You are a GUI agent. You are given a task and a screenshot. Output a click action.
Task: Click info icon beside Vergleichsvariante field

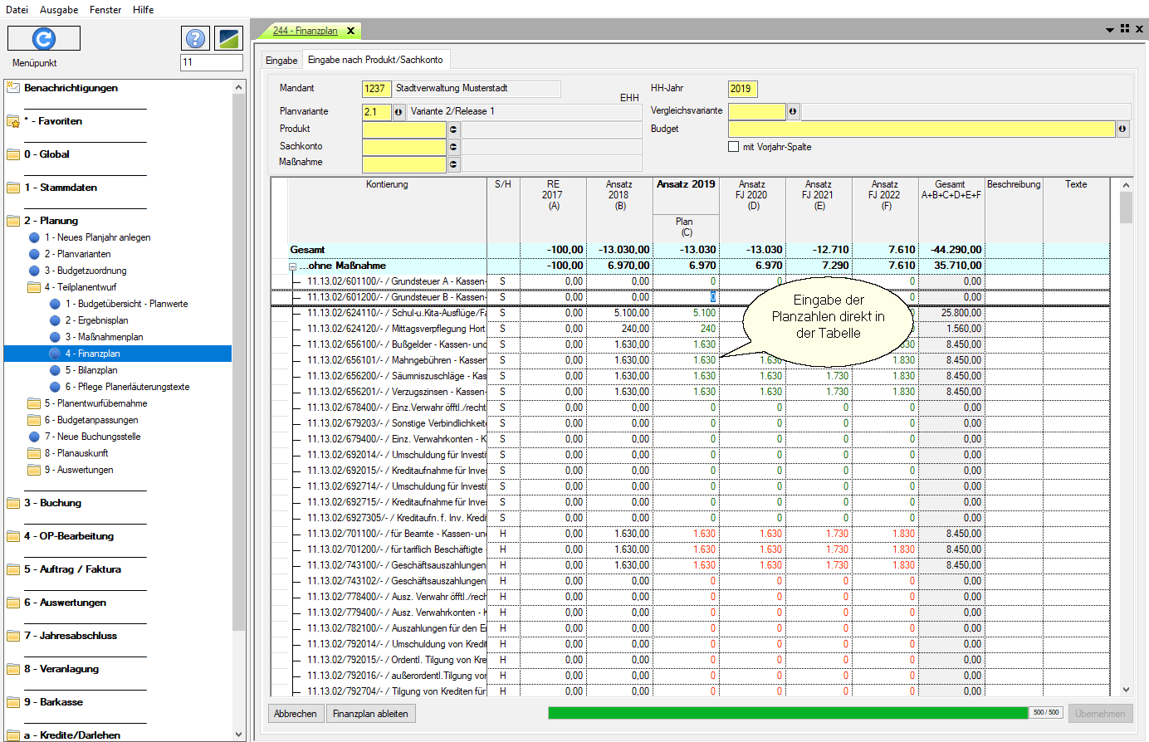point(793,111)
